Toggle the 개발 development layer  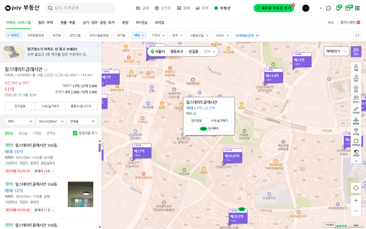tap(356, 67)
